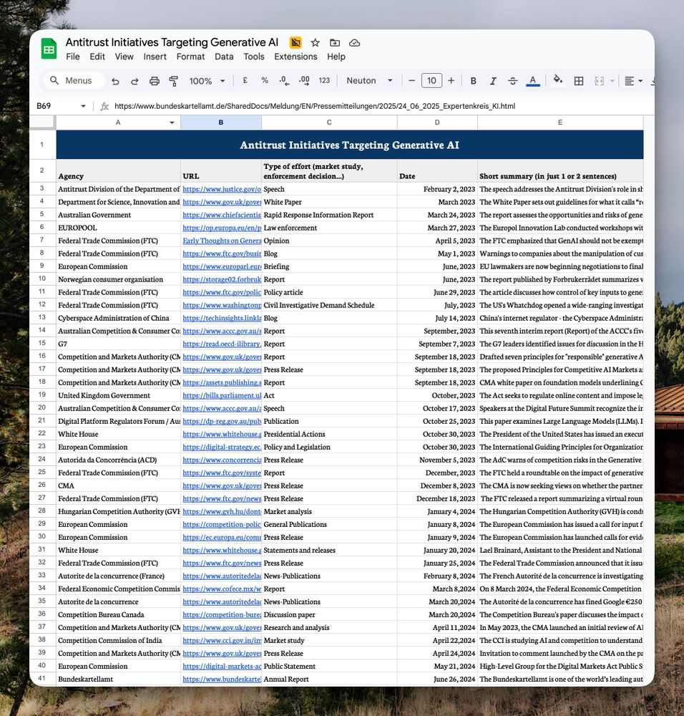Open text color picker
This screenshot has width=684, height=716.
click(532, 81)
